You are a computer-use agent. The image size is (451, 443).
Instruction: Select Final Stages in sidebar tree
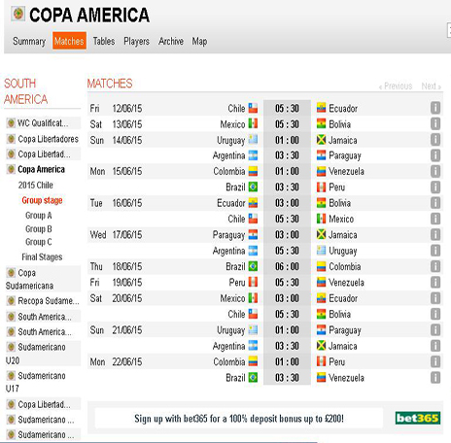click(42, 257)
